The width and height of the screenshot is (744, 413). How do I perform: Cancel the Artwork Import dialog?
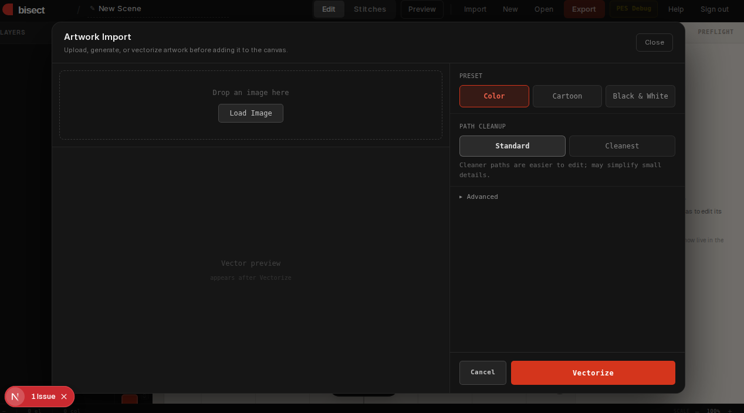click(x=483, y=373)
